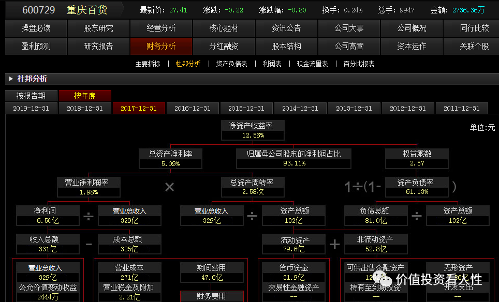
Task: Open the 操盘必读 tab
Action: click(36, 28)
